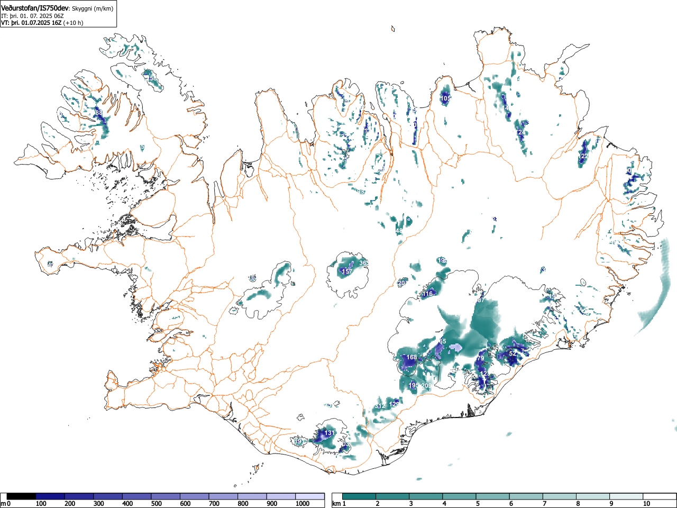Select the 200–300 m blue legend segment
The height and width of the screenshot is (508, 677).
[x=79, y=496]
